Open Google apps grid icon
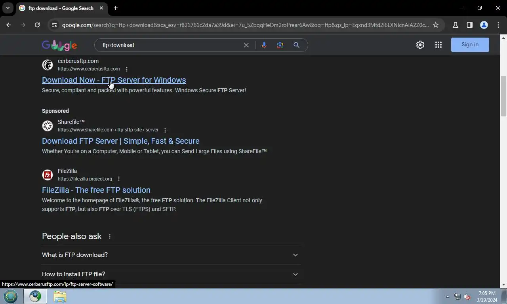 click(x=438, y=45)
